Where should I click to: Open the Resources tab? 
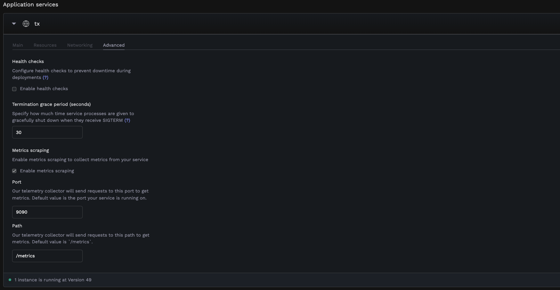tap(45, 45)
